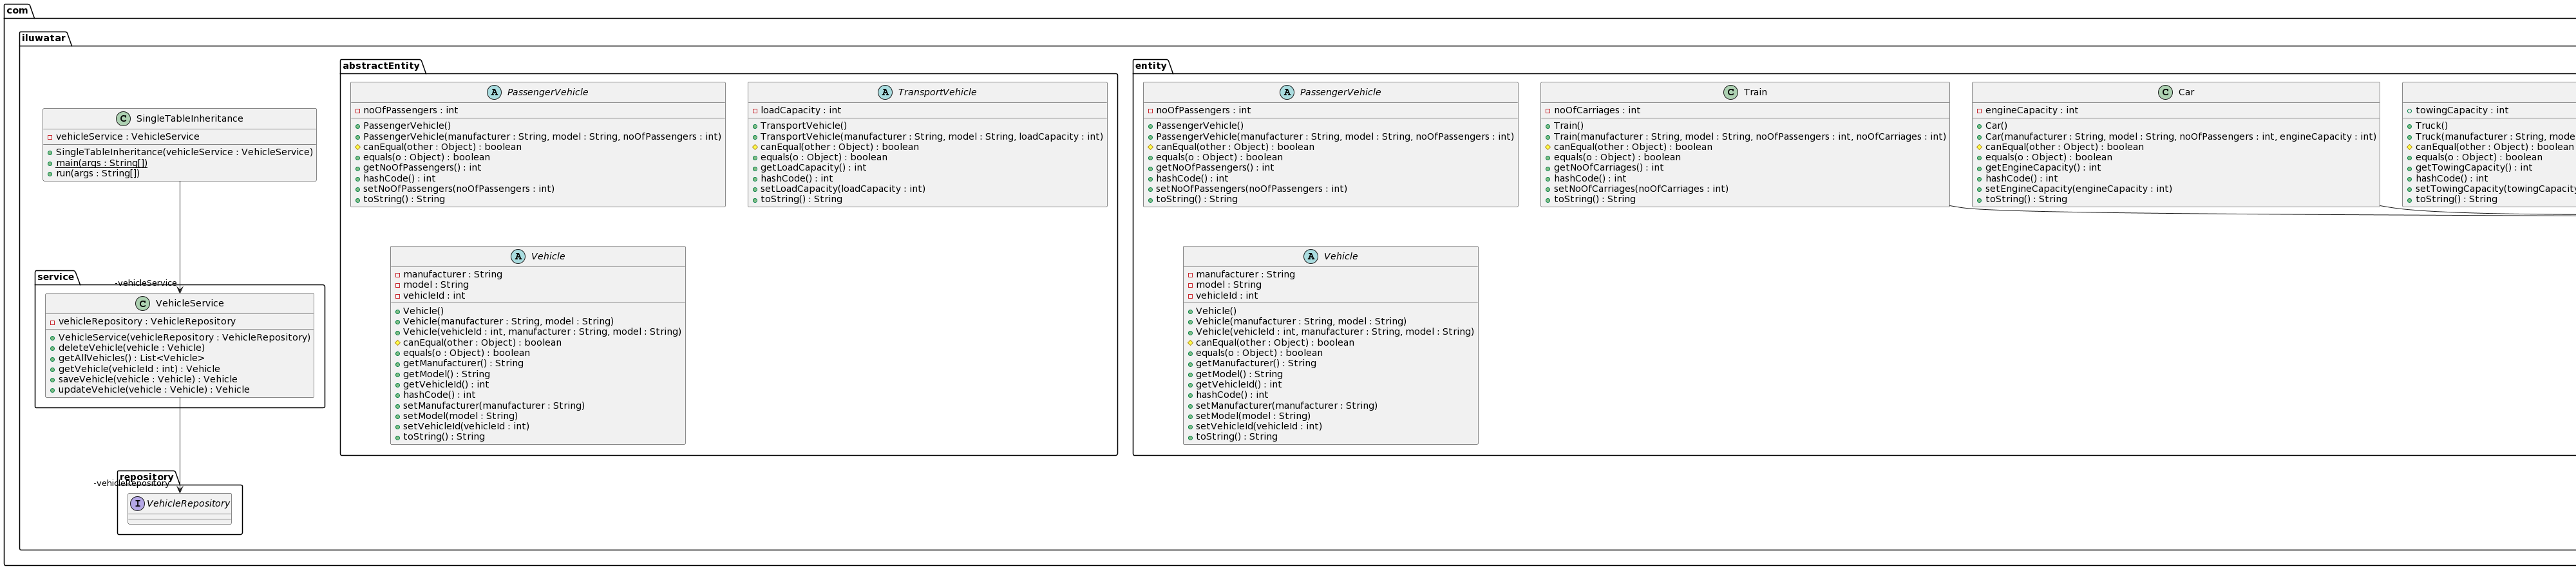Click public marker beside Train() constructor
Image resolution: width=2576 pixels, height=569 pixels.
point(1548,127)
